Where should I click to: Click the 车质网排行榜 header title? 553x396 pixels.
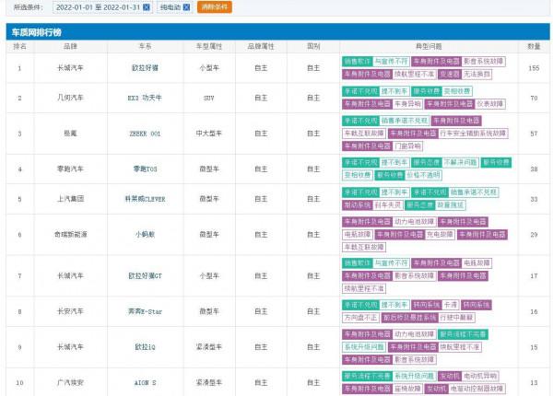(x=37, y=32)
